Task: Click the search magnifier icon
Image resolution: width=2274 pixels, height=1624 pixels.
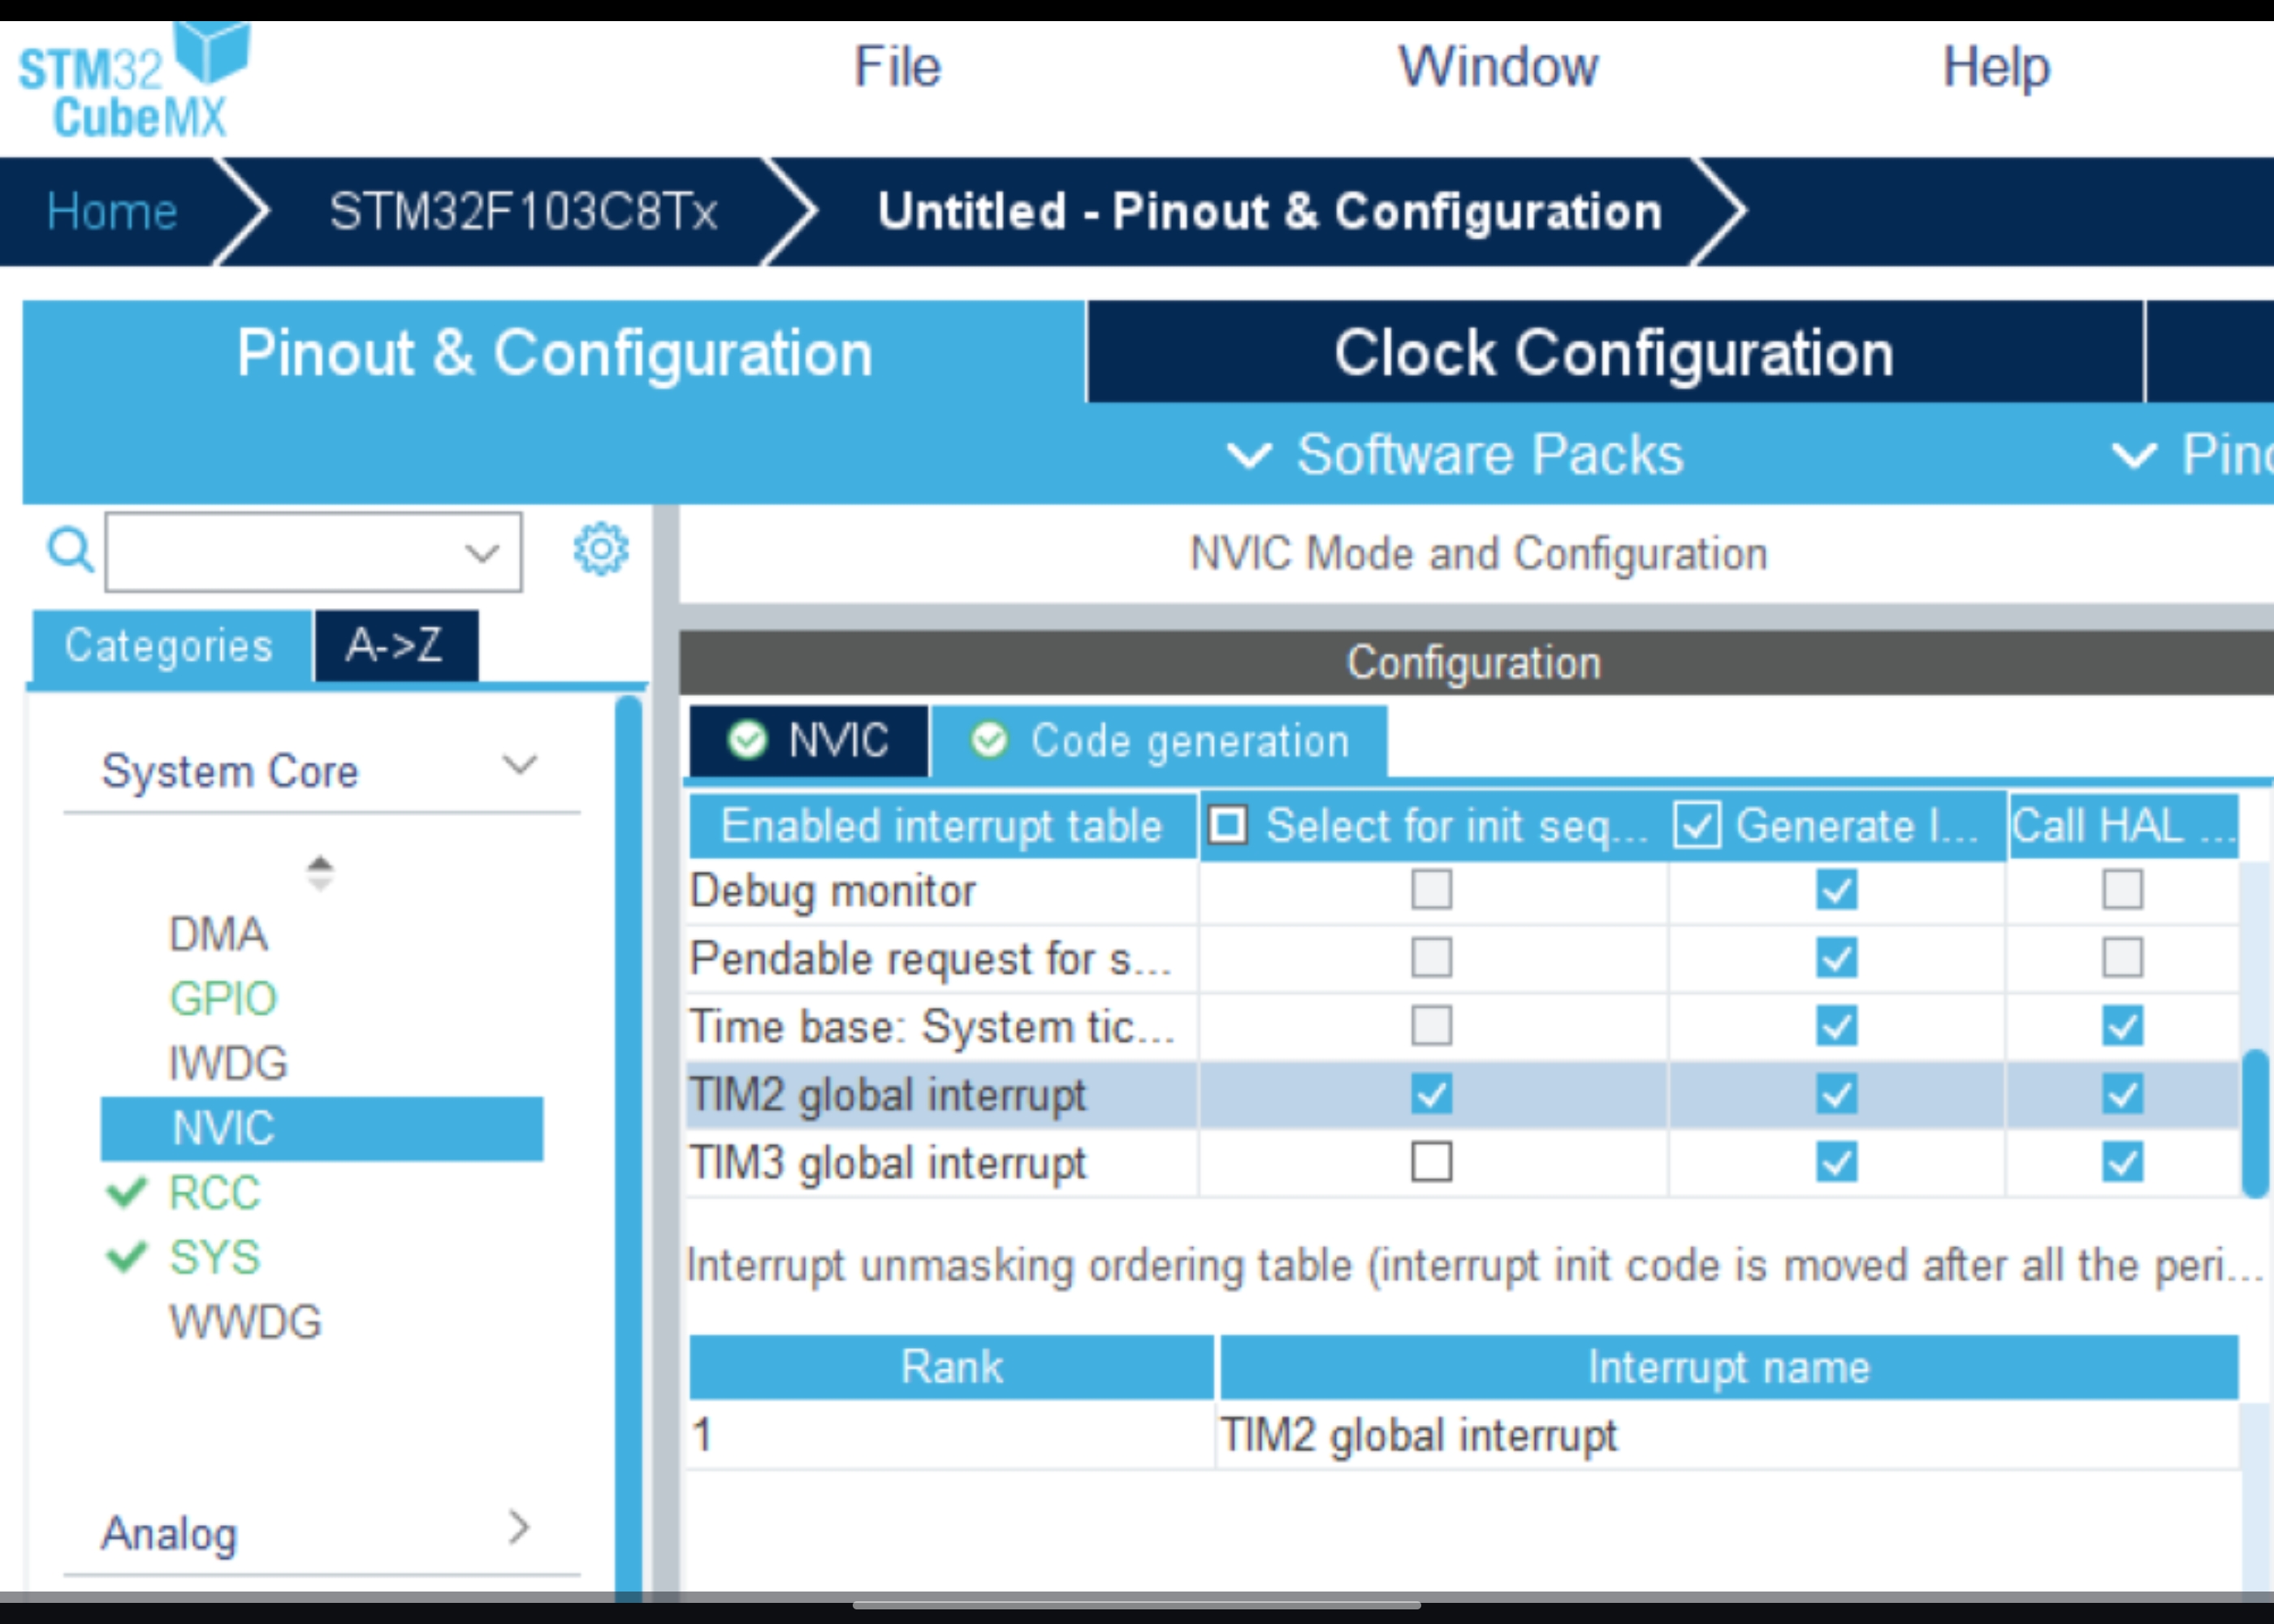Action: point(70,549)
